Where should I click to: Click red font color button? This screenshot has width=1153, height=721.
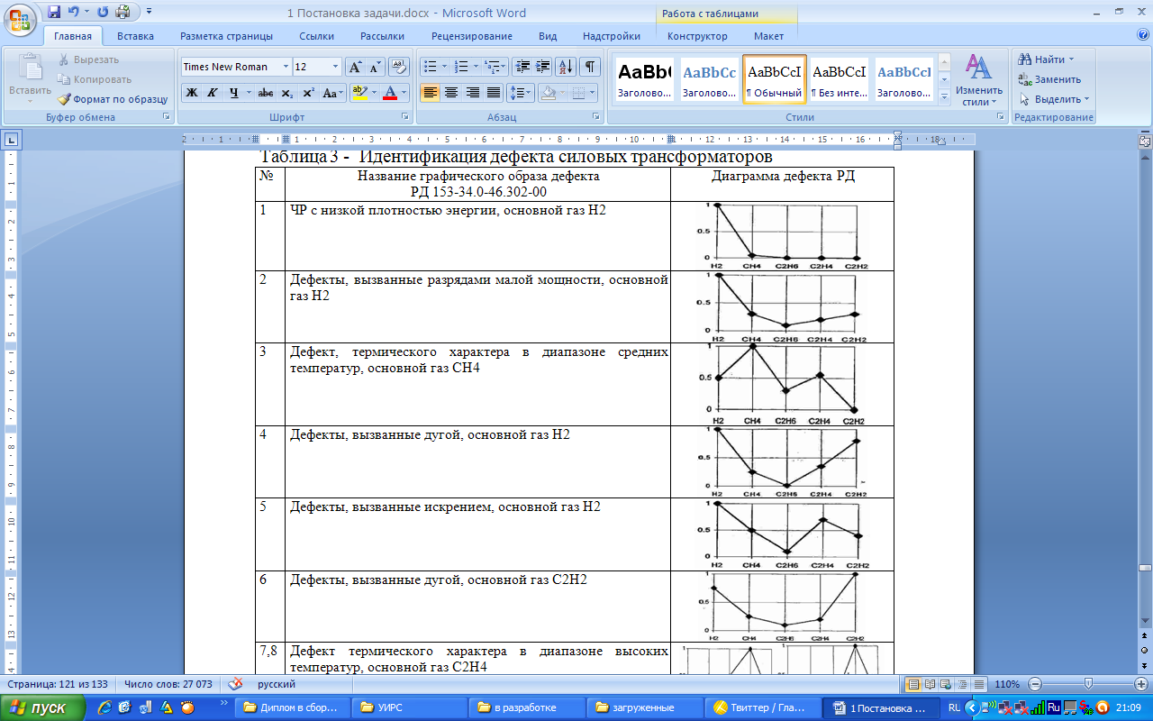(x=389, y=92)
